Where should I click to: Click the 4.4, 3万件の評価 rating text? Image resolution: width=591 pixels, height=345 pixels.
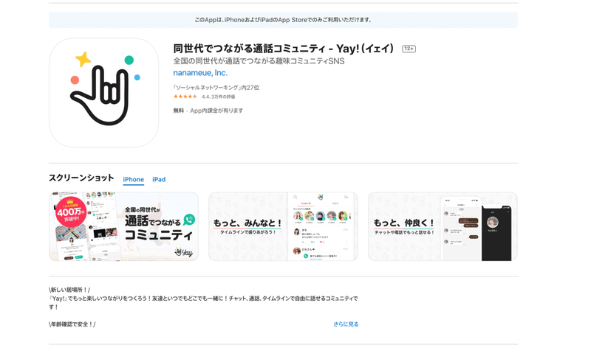(x=218, y=97)
